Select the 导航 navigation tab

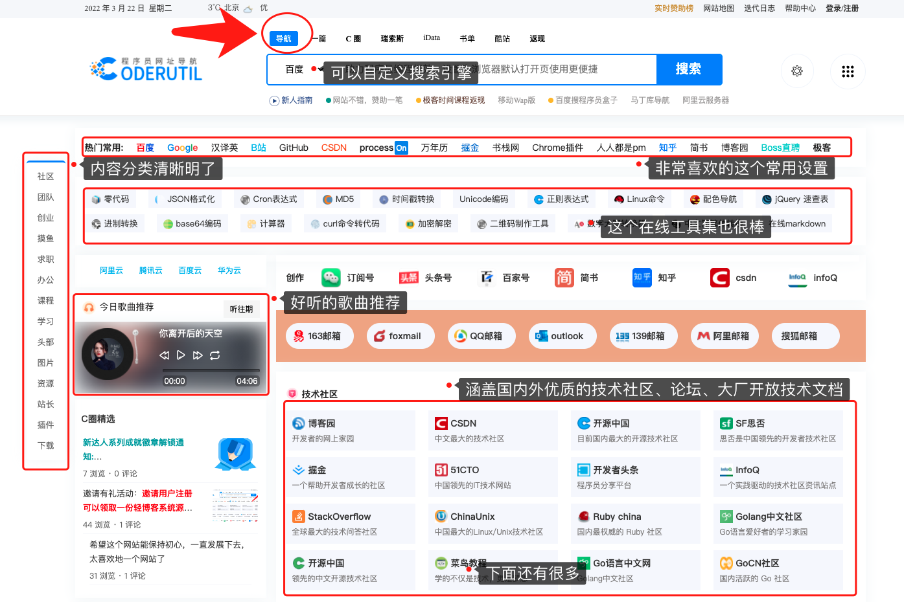283,39
